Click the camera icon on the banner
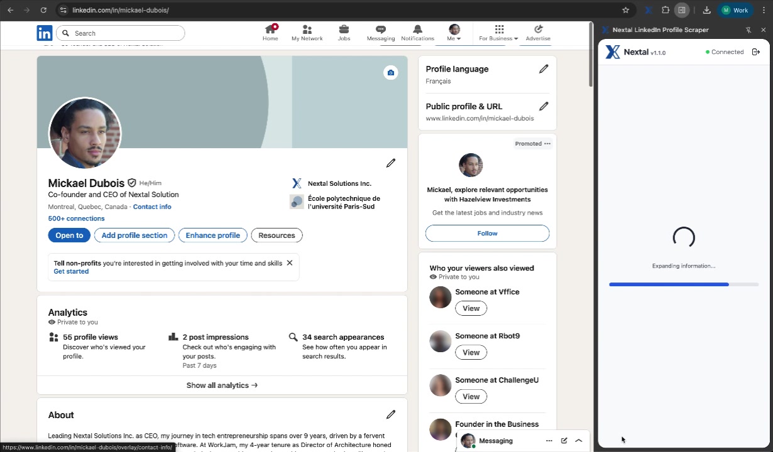 pyautogui.click(x=390, y=72)
